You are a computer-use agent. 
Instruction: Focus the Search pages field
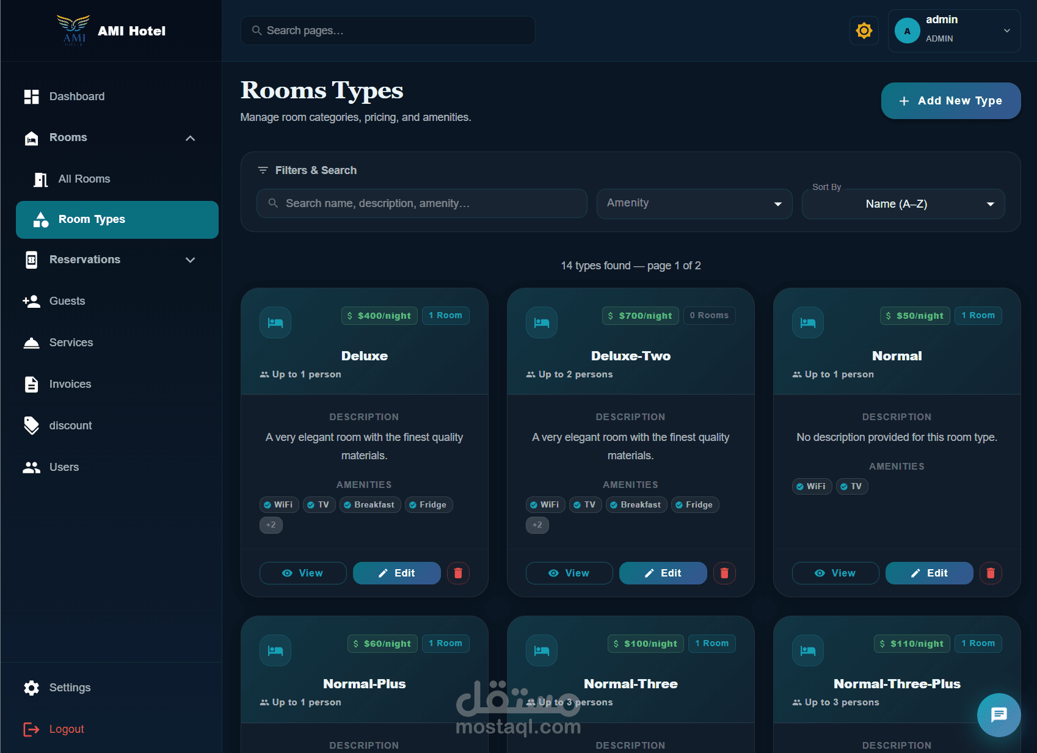pos(388,31)
